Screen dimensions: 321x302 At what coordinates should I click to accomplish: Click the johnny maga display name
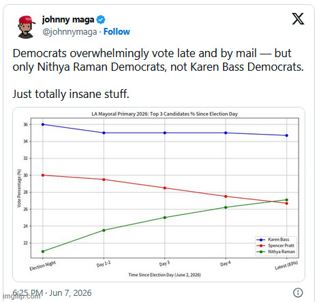coord(68,20)
